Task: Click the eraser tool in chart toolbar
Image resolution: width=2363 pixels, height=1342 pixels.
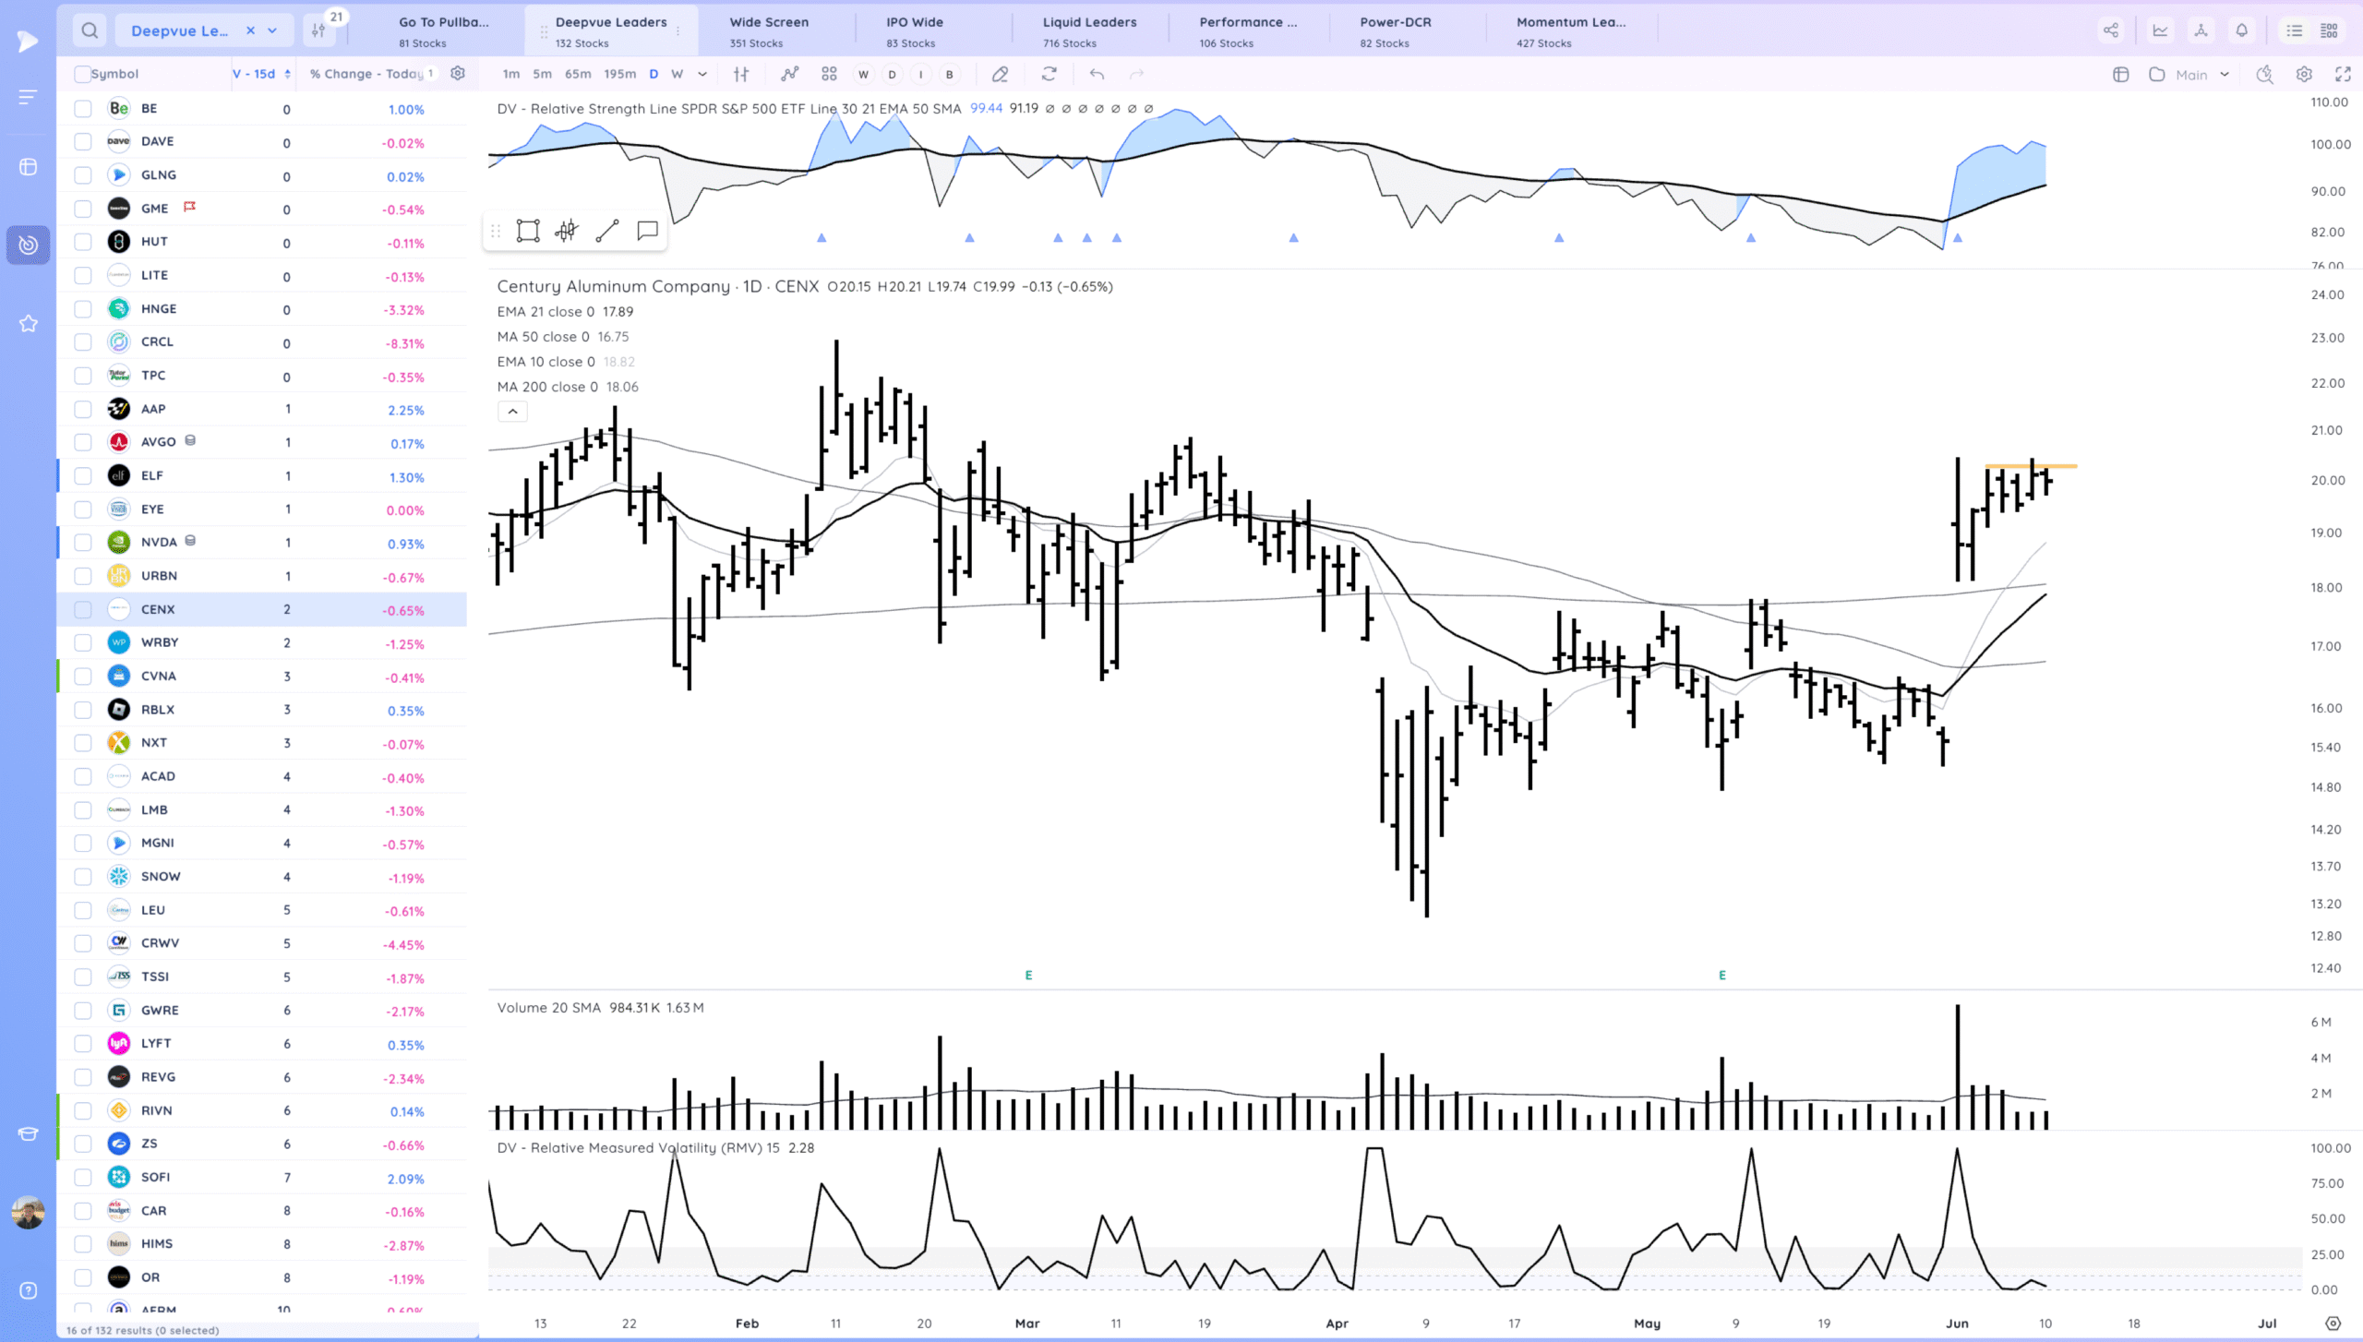Action: [x=1000, y=74]
